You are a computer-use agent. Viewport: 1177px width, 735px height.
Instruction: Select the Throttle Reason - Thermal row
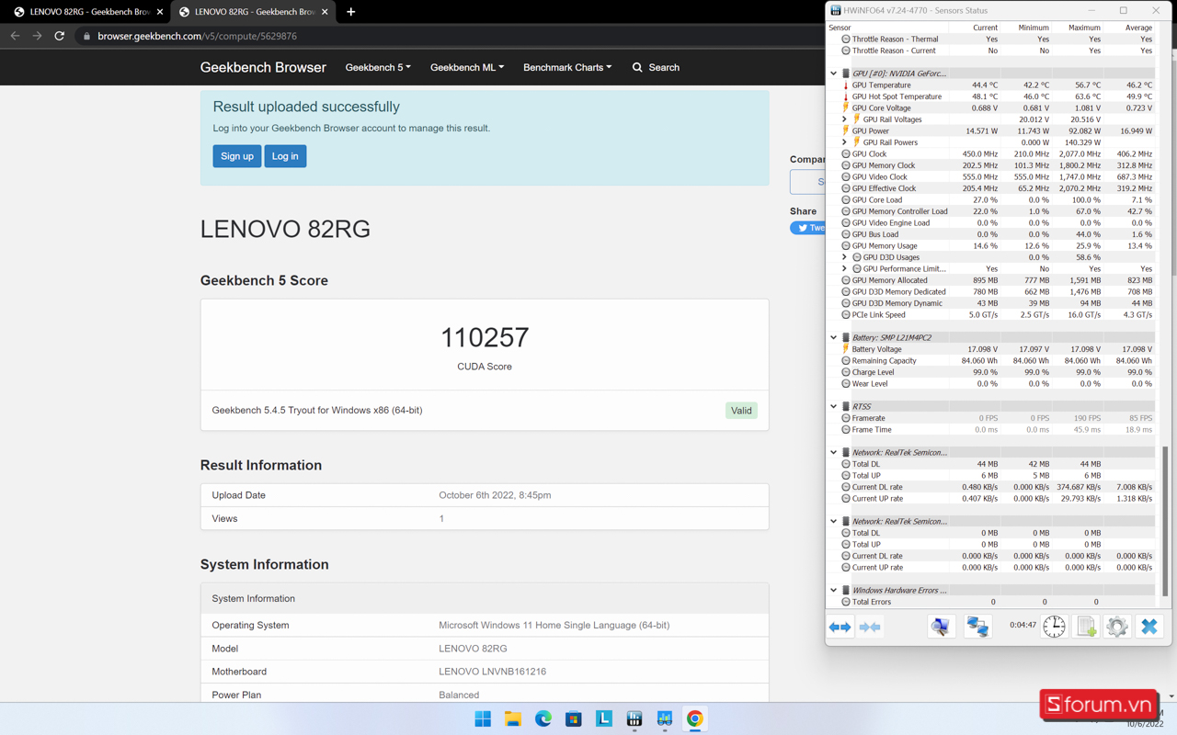tap(997, 39)
